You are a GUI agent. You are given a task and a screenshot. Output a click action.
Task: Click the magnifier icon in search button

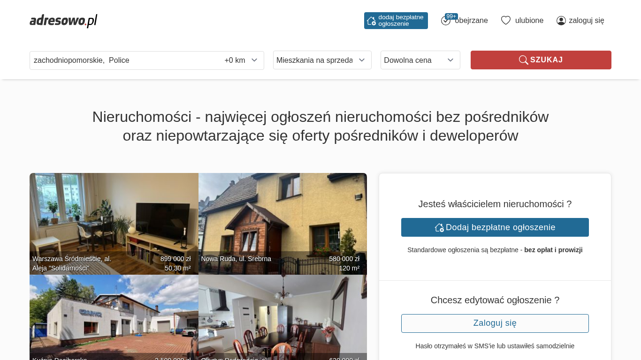pos(523,60)
